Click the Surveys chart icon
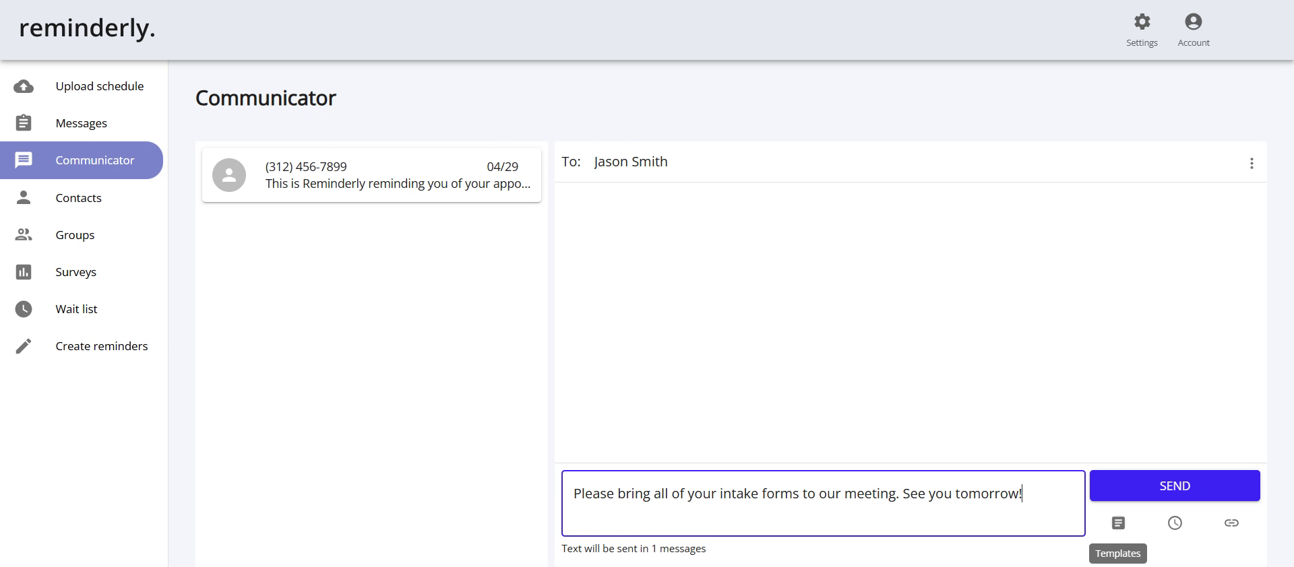The height and width of the screenshot is (567, 1294). coord(24,271)
